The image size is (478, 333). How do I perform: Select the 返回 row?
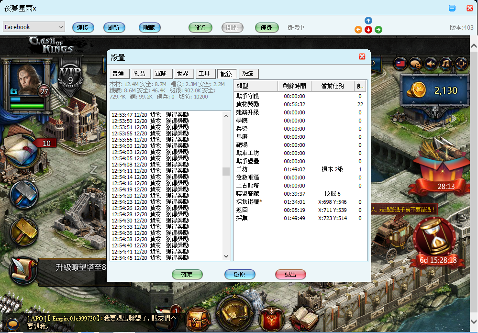pyautogui.click(x=300, y=210)
